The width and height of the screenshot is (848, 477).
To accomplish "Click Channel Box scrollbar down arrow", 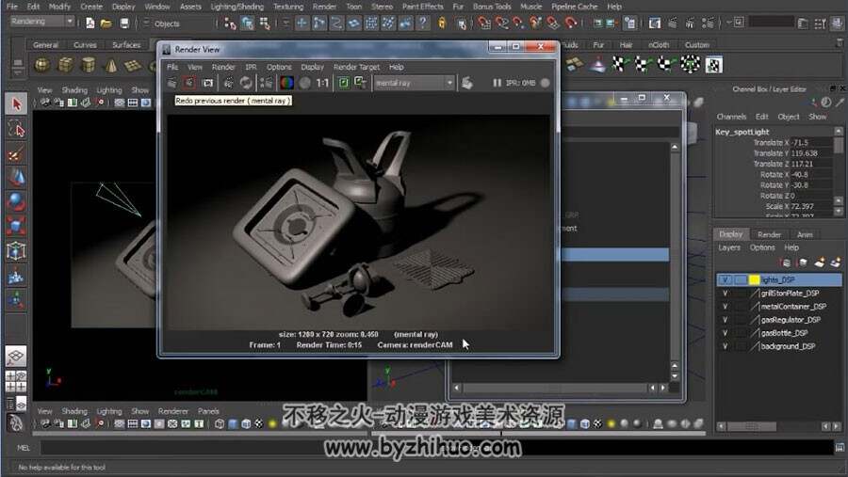I will coord(839,212).
